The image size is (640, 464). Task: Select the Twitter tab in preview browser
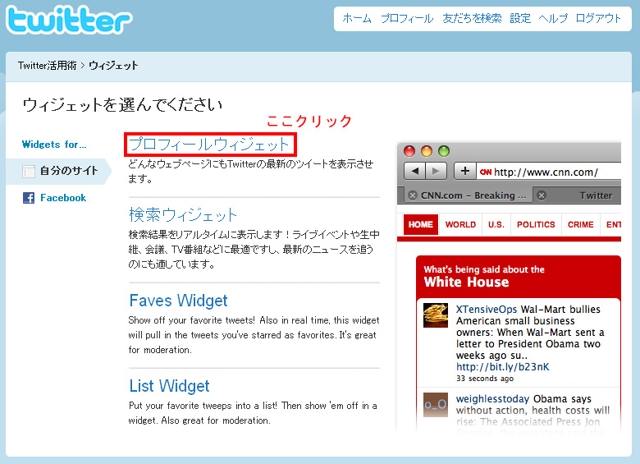point(578,195)
